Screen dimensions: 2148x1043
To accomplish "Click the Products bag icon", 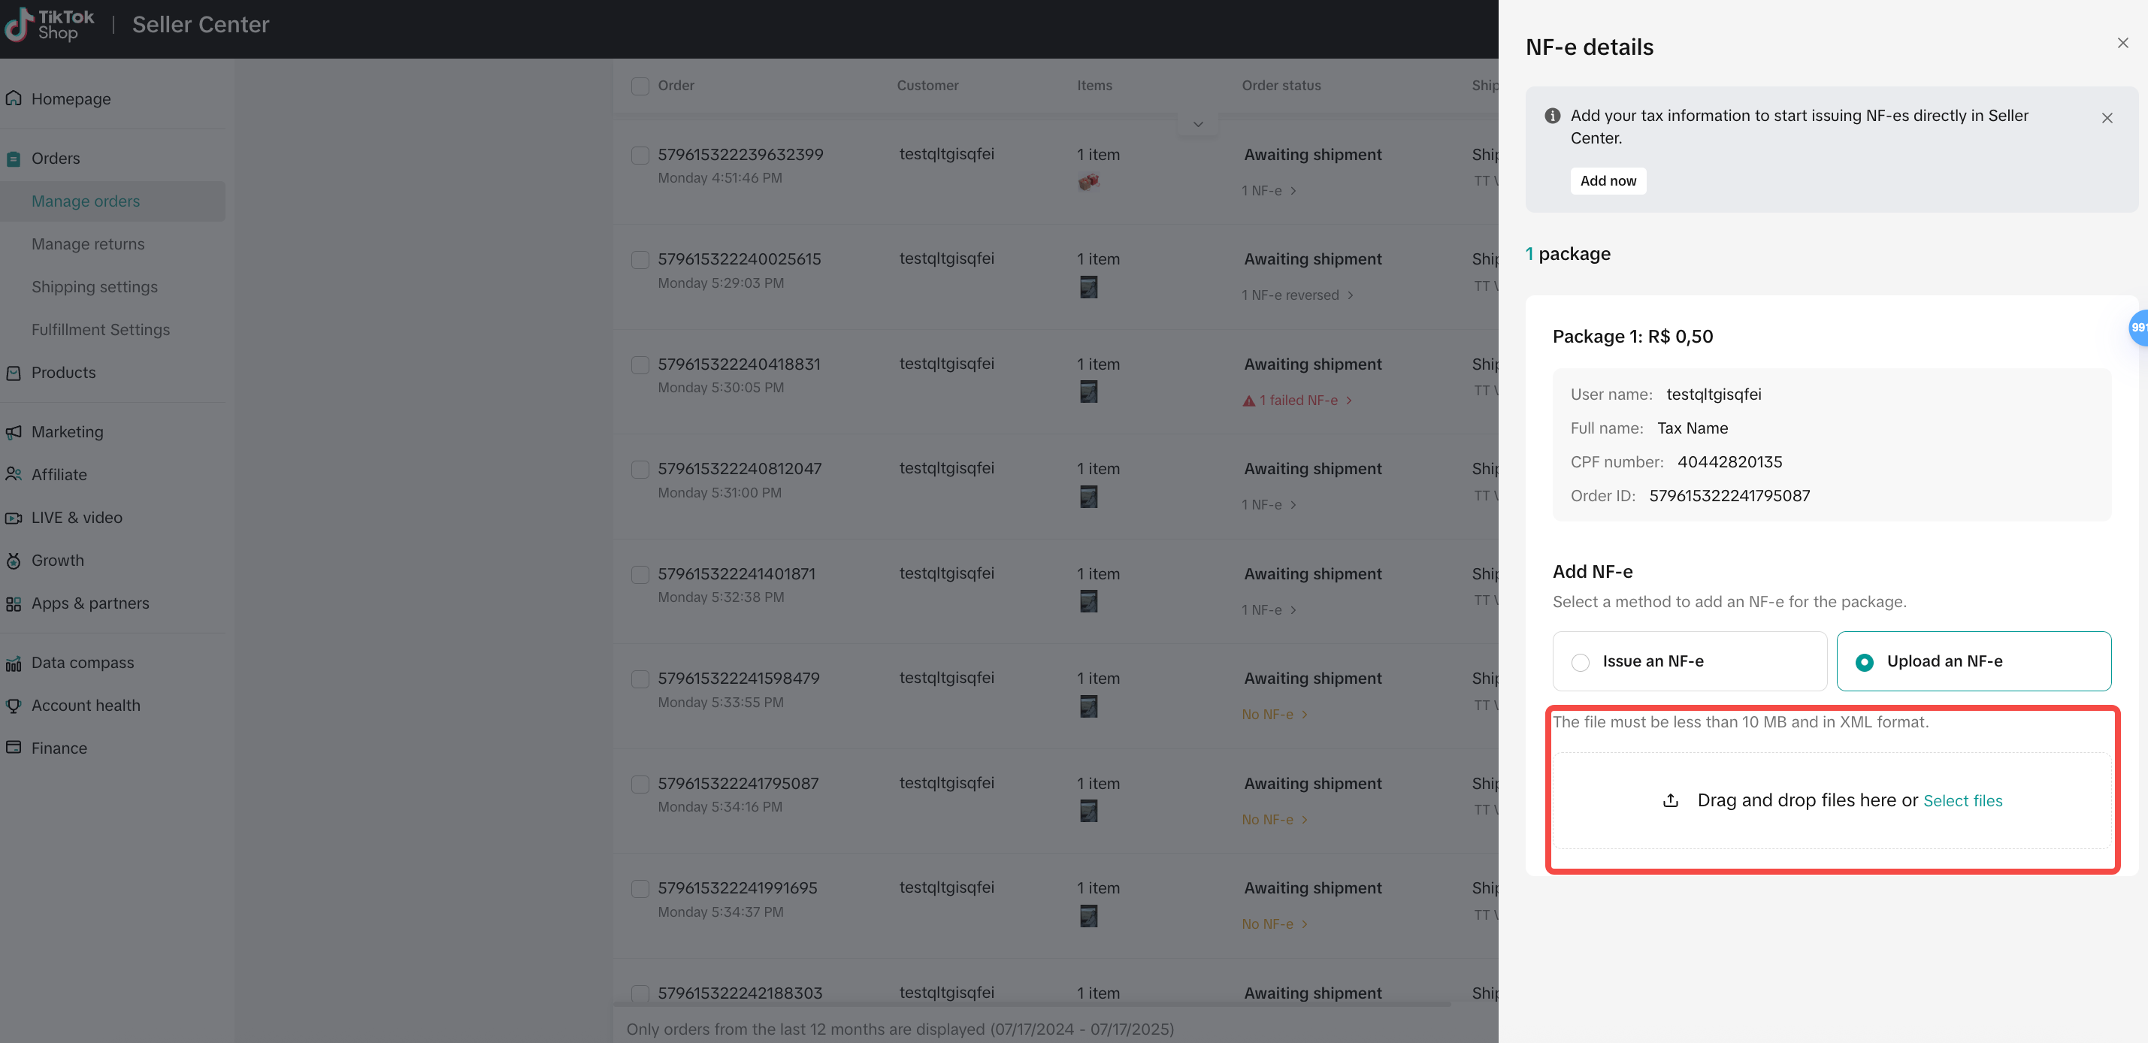I will 14,373.
